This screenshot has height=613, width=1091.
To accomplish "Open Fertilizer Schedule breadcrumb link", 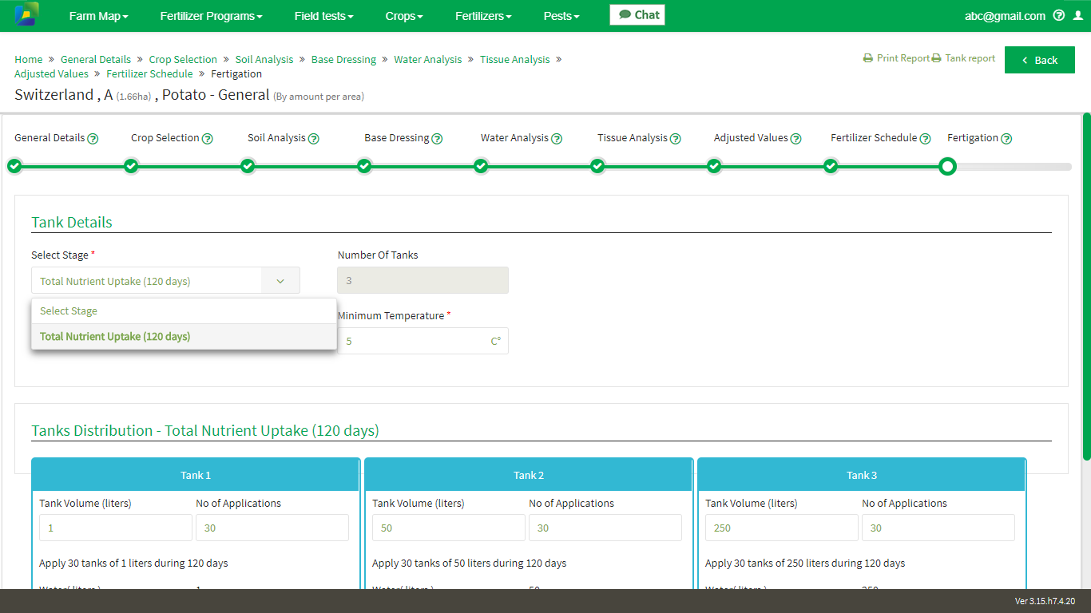I will coord(149,73).
